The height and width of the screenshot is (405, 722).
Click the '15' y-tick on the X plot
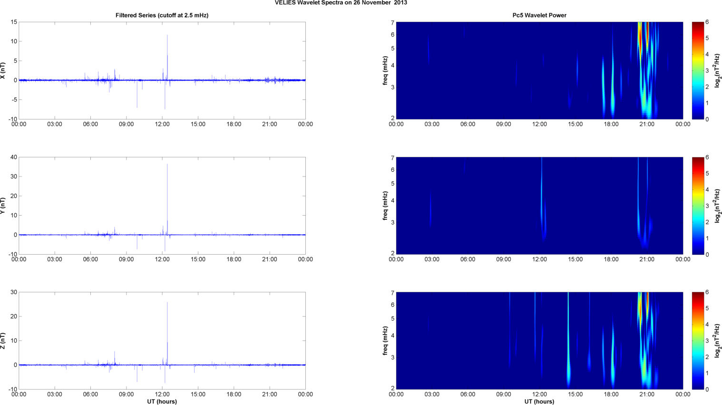coord(14,22)
